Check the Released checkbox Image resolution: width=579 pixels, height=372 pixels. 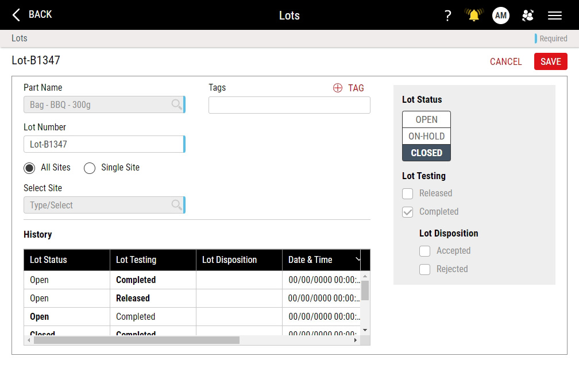[x=408, y=193]
